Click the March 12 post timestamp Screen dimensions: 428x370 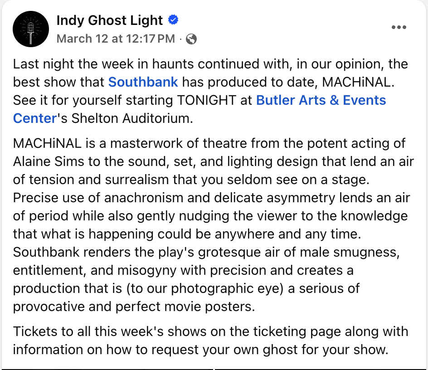(x=115, y=39)
